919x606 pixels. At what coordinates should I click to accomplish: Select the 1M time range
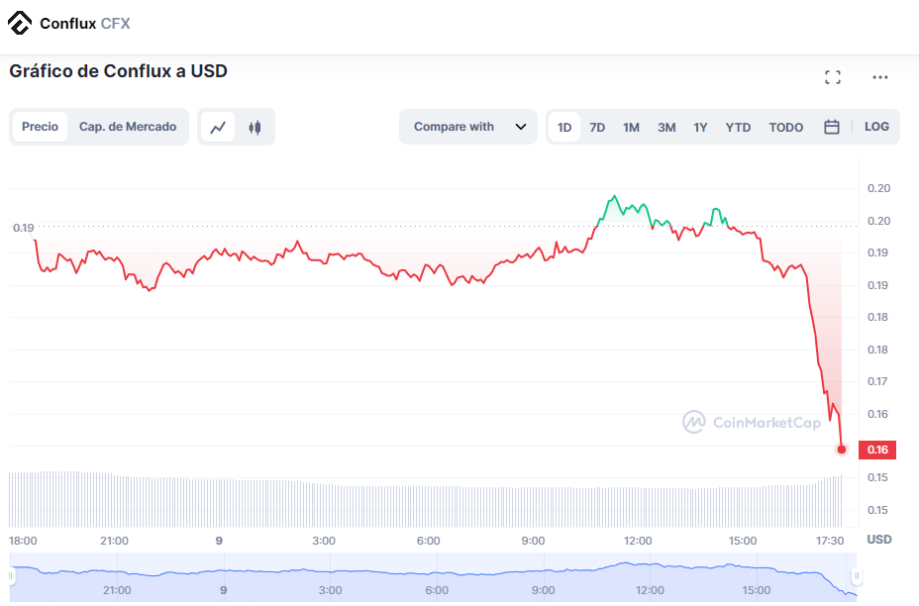(631, 127)
